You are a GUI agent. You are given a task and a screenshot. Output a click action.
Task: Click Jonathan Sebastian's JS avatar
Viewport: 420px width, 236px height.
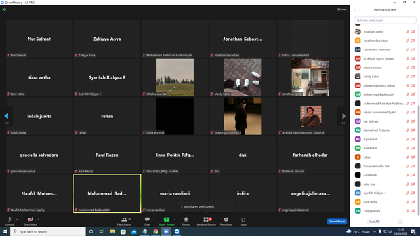tap(358, 41)
